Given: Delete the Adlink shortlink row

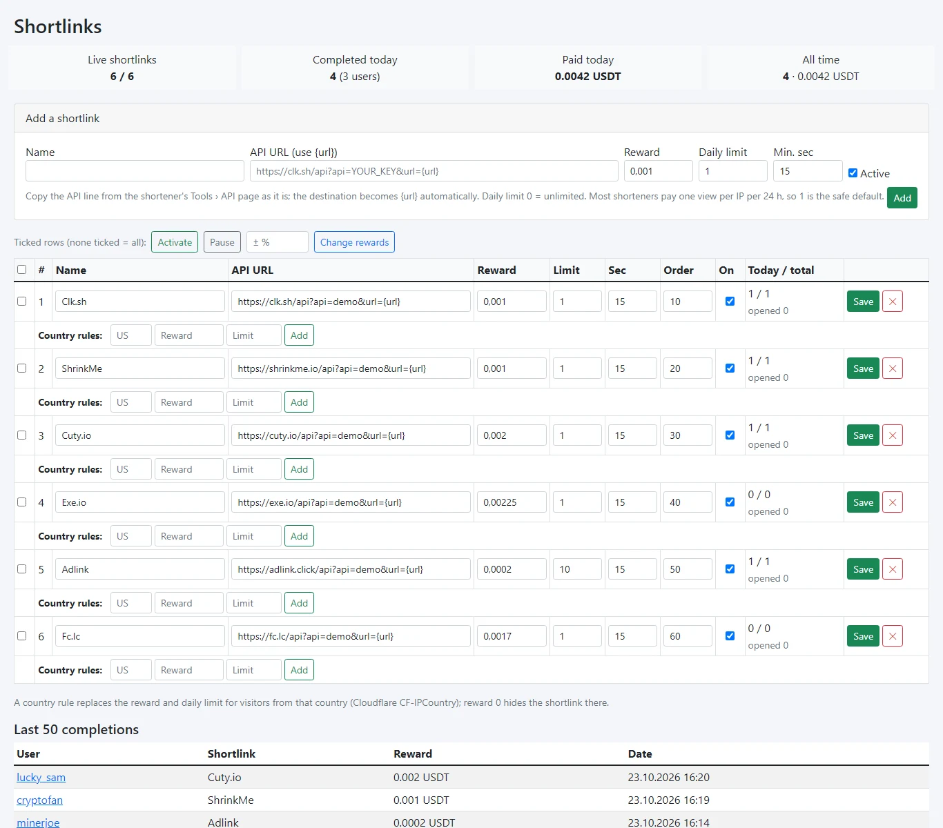Looking at the screenshot, I should tap(893, 569).
